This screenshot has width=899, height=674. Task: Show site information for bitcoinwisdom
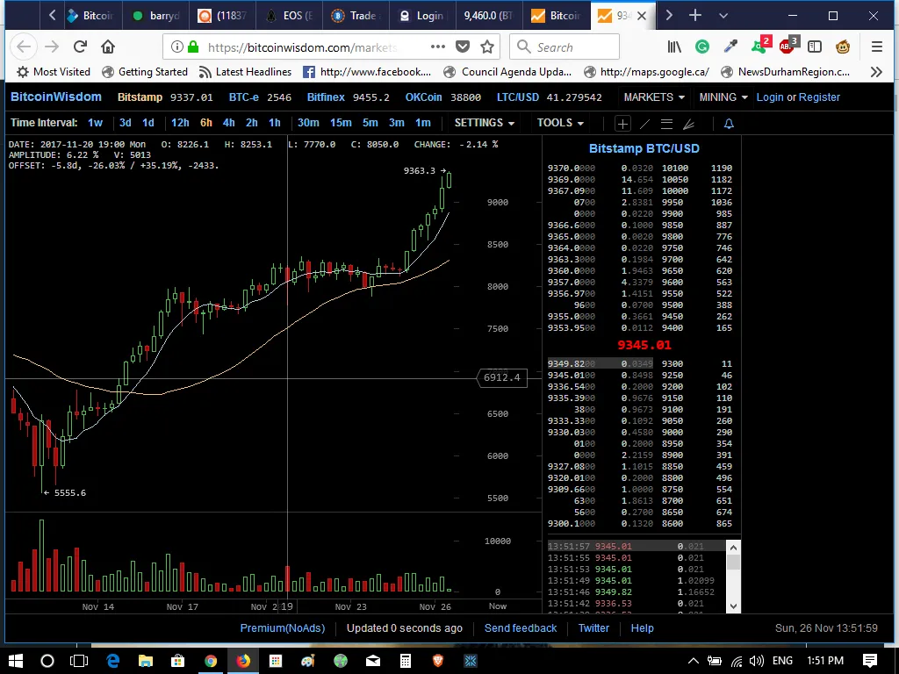(x=177, y=47)
